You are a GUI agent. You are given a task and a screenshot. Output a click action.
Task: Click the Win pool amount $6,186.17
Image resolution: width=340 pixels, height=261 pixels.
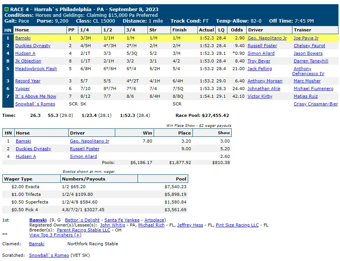click(x=141, y=163)
